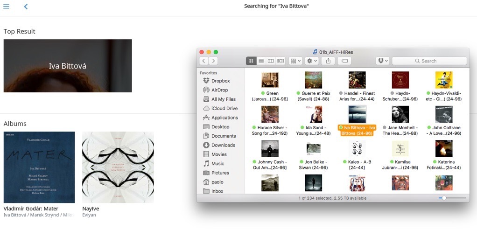Click the Vladimír Godár: Mater album title
The image size is (477, 230).
tap(31, 209)
